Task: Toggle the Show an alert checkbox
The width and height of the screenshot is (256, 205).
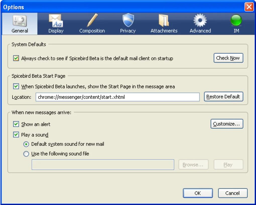Action: coord(16,124)
